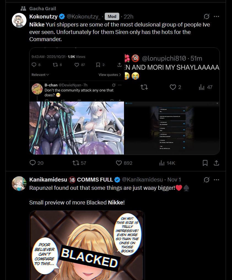Open Kanikamidesu's profile avatar
Viewport: 232px width, 280px height.
tap(19, 183)
